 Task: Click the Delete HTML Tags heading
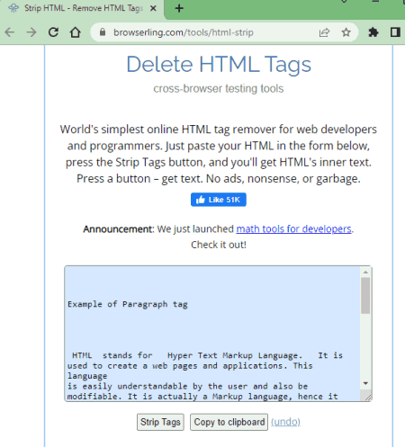[x=219, y=65]
